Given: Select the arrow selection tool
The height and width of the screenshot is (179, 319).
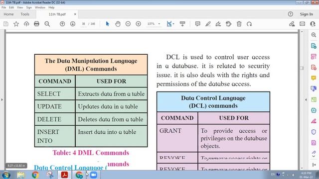Looking at the screenshot, I should pyautogui.click(x=108, y=24).
